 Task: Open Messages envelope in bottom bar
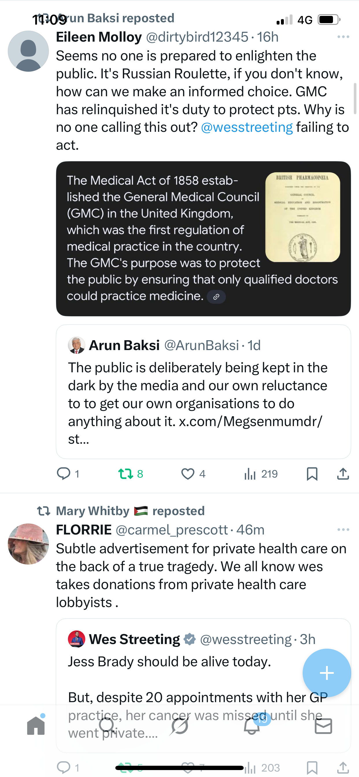(x=323, y=726)
